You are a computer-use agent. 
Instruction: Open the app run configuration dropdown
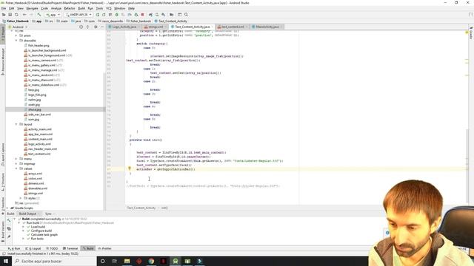(53, 15)
